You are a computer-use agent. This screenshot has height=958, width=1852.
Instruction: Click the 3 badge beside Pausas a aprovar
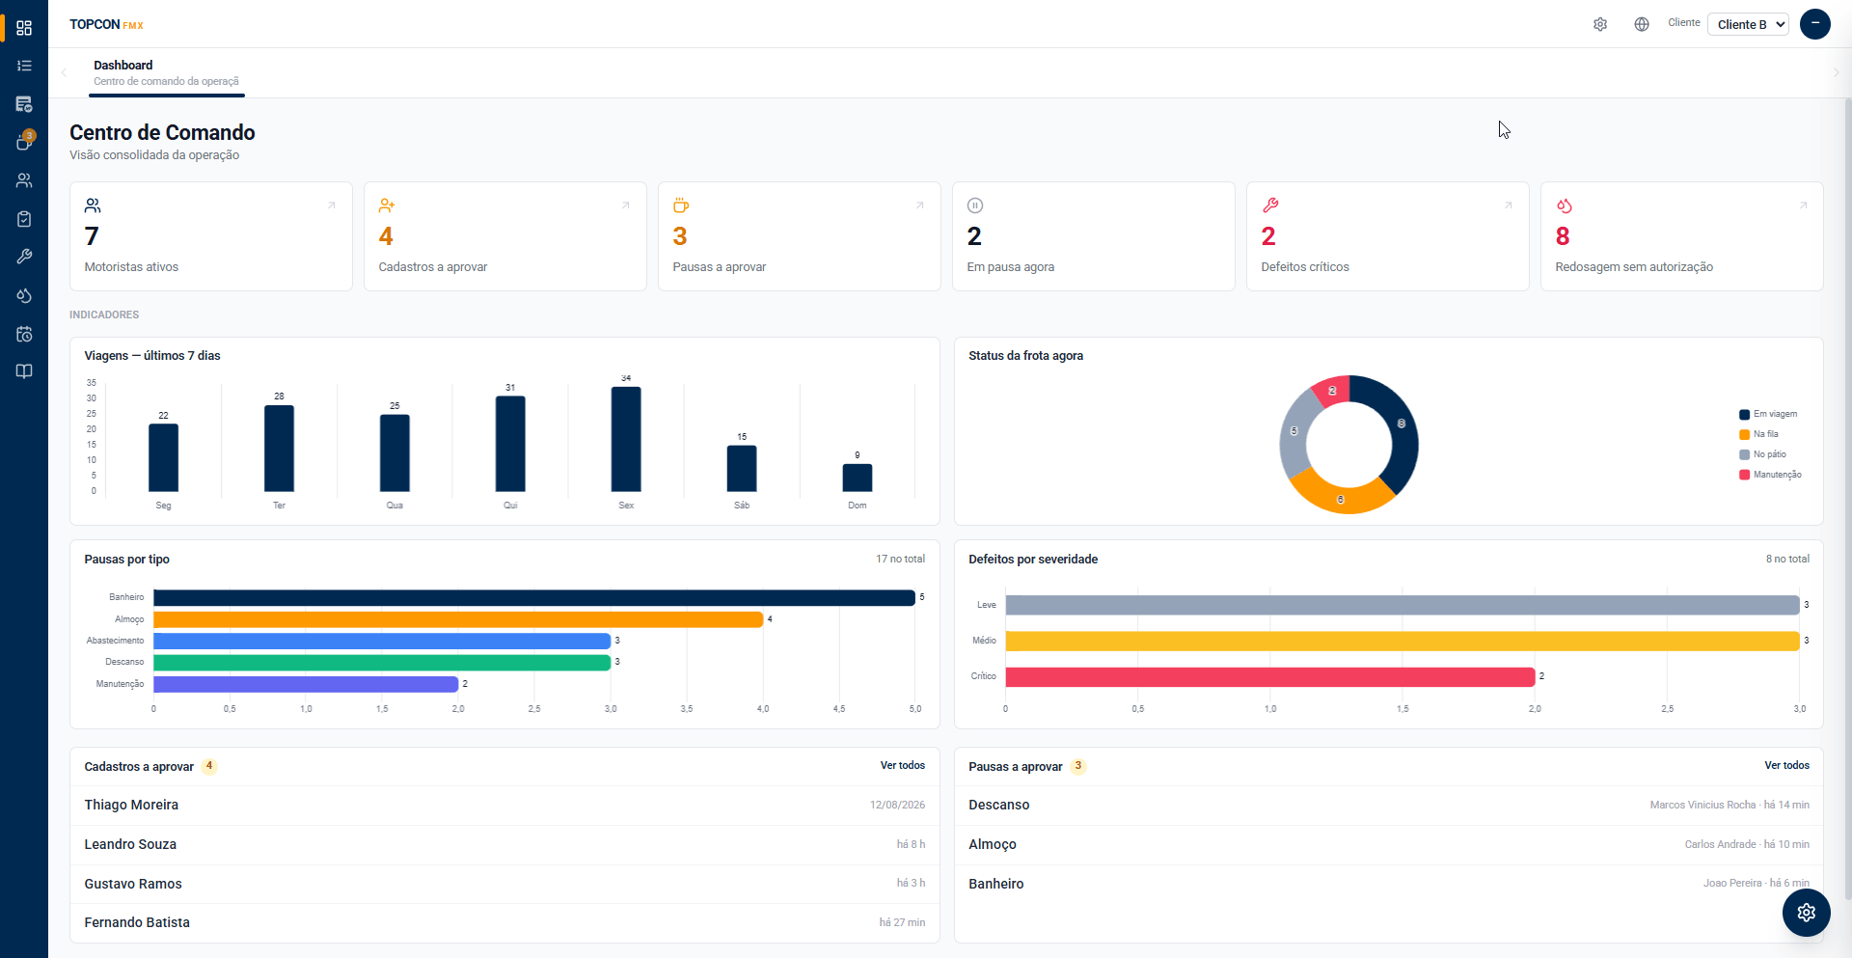coord(1078,767)
